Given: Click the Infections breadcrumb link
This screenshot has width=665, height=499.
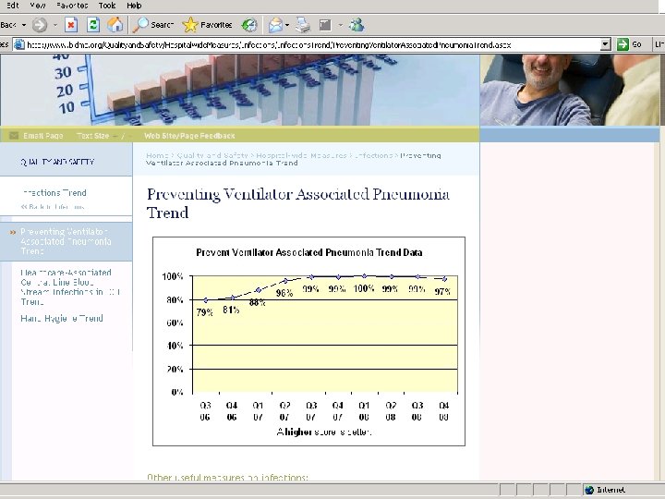Looking at the screenshot, I should click(x=374, y=156).
